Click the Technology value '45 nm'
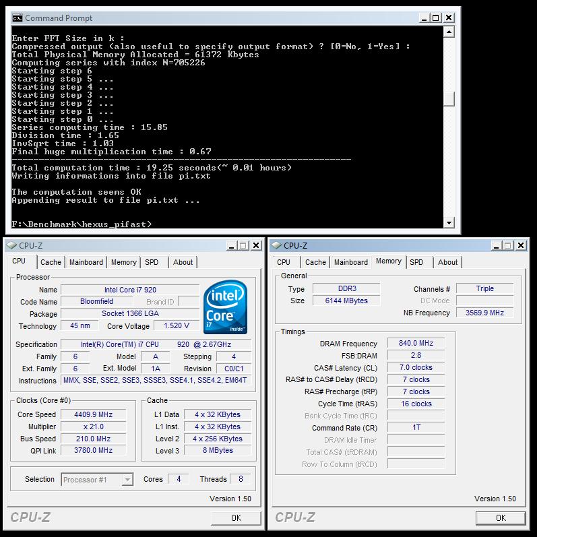This screenshot has height=537, width=566. pyautogui.click(x=80, y=325)
